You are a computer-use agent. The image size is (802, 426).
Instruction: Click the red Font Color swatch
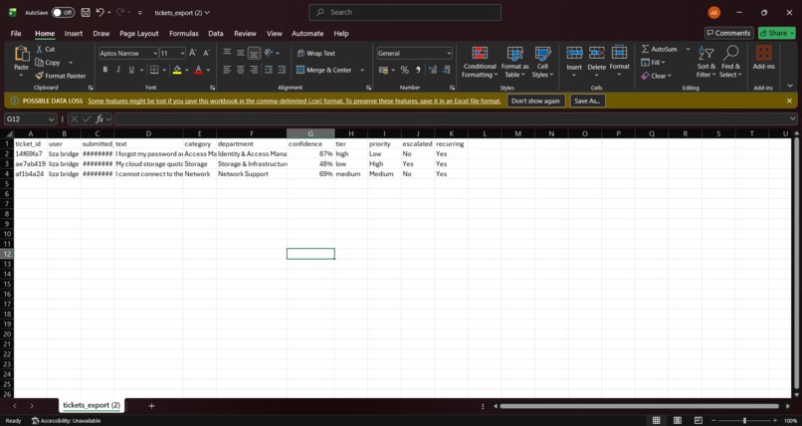point(199,70)
